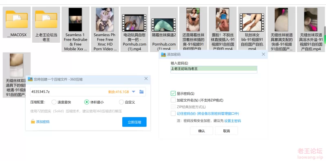
Task: Click the 添加密码 dialog title icon
Action: [x=163, y=54]
